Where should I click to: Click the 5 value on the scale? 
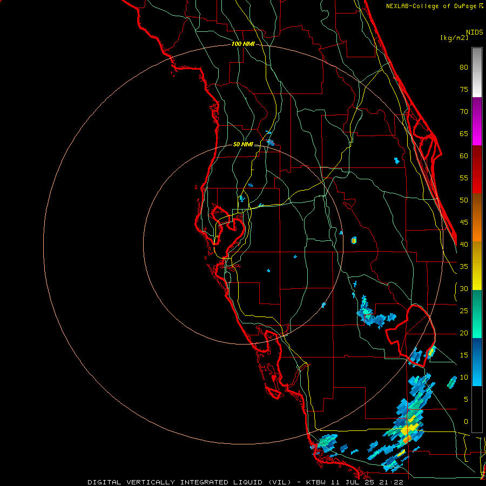(x=466, y=400)
